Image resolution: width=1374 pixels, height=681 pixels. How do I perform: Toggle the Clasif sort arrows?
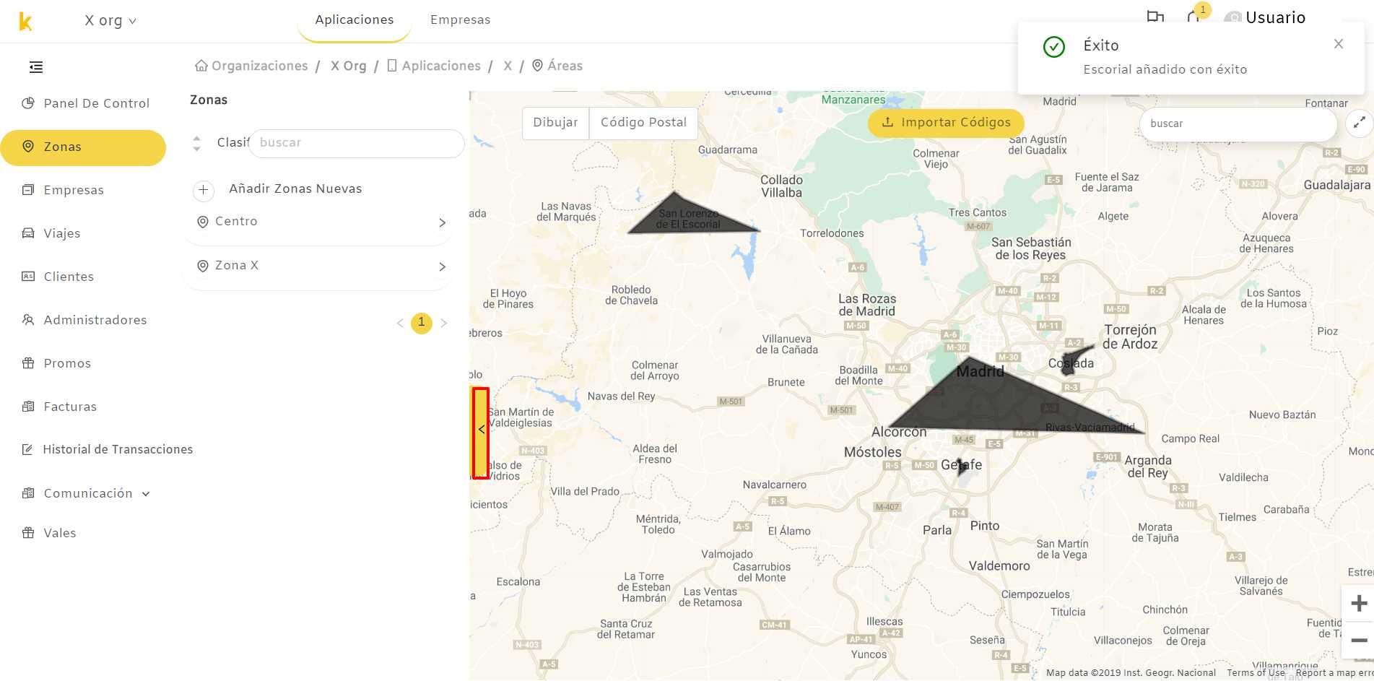tap(196, 143)
